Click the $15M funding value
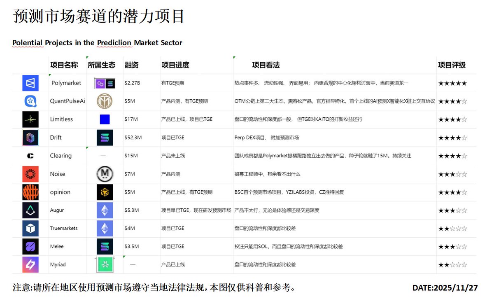494x306 pixels. pyautogui.click(x=131, y=156)
